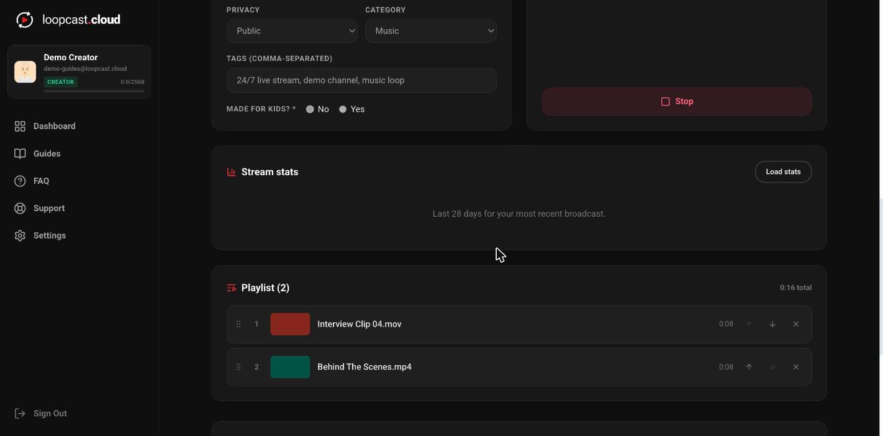This screenshot has width=883, height=436.
Task: Click the Settings gear icon
Action: pyautogui.click(x=20, y=235)
